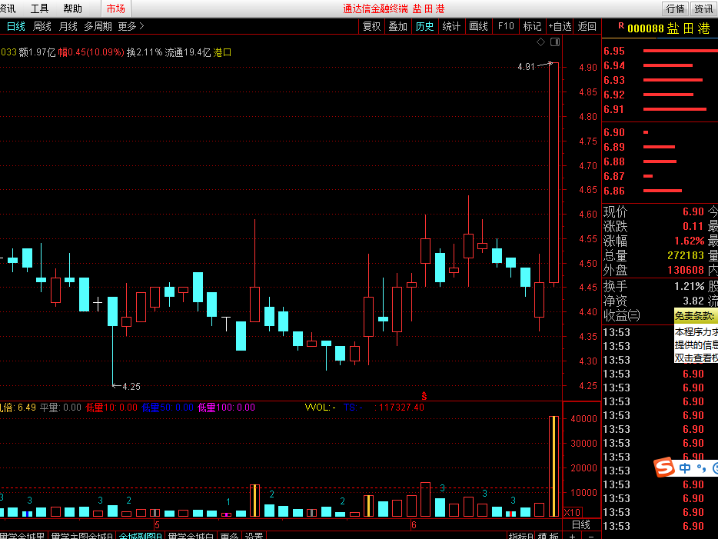Image resolution: width=718 pixels, height=539 pixels.
Task: Open the 多周期 multi-period view
Action: pyautogui.click(x=98, y=27)
